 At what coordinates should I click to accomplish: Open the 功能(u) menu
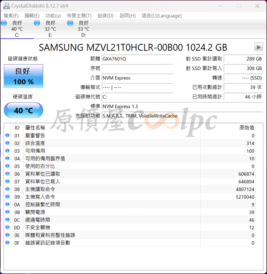point(53,16)
